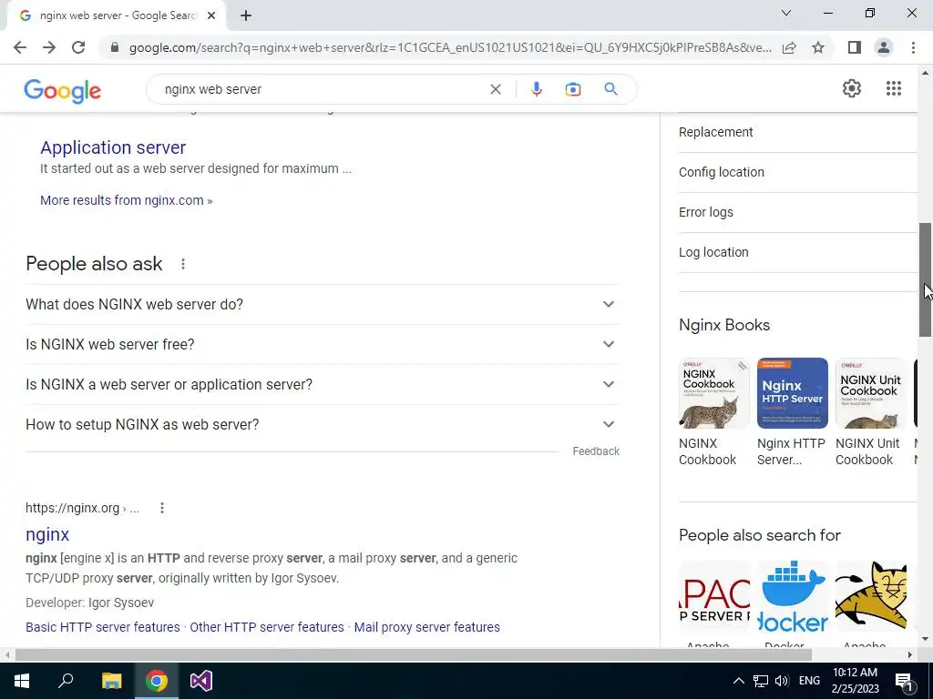Open tab search chevron
Image resolution: width=933 pixels, height=699 pixels.
click(x=786, y=13)
